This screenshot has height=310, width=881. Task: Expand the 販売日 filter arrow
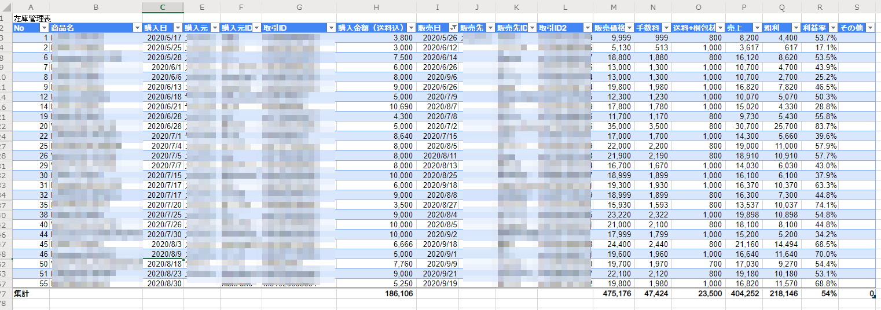pos(453,28)
